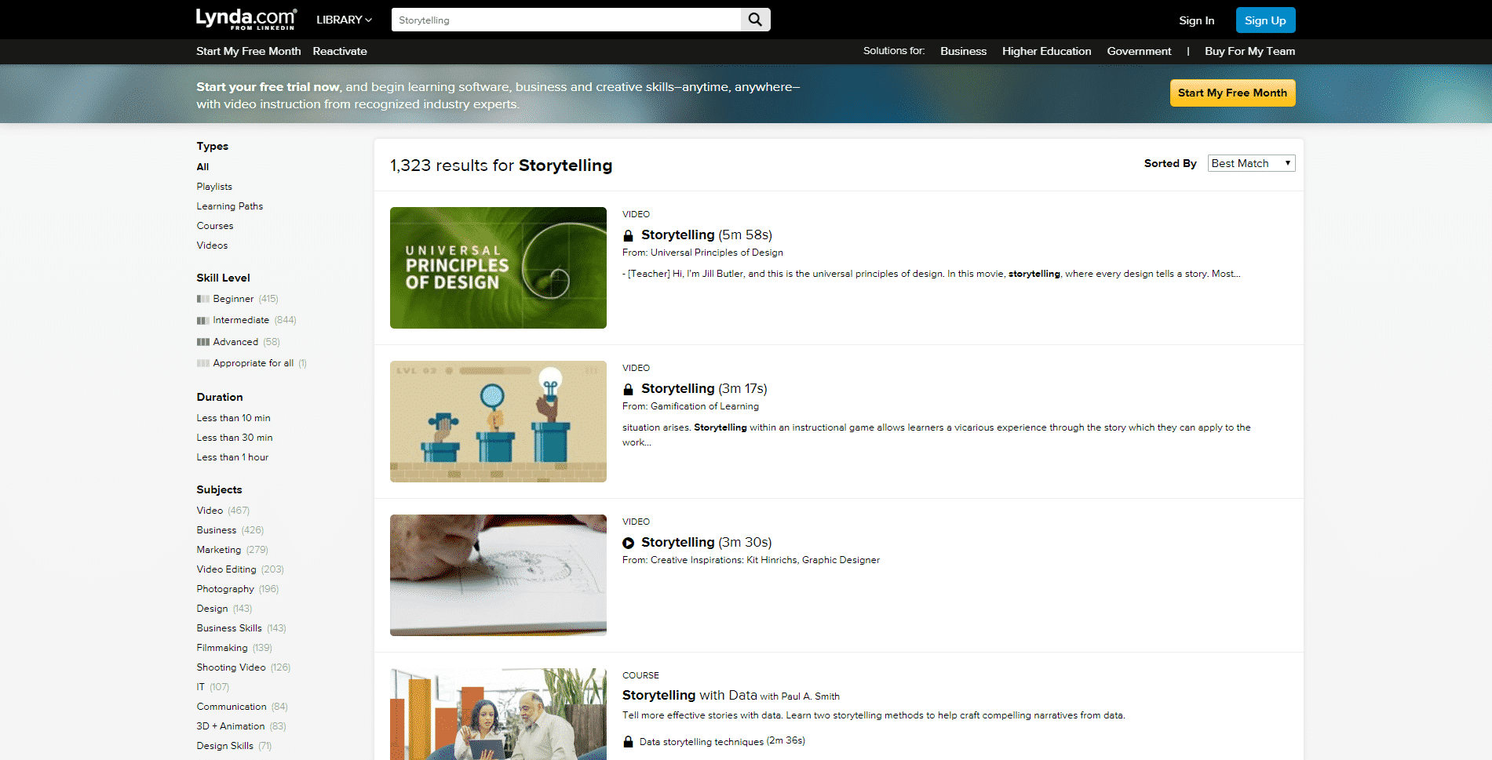This screenshot has width=1492, height=760.
Task: Filter by Business Skills subject
Action: pos(229,628)
